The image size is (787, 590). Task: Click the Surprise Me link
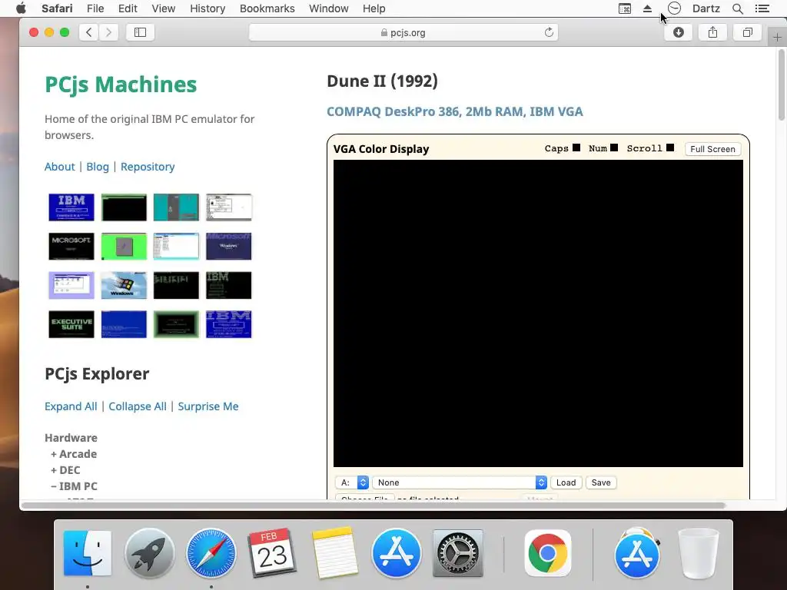click(208, 406)
